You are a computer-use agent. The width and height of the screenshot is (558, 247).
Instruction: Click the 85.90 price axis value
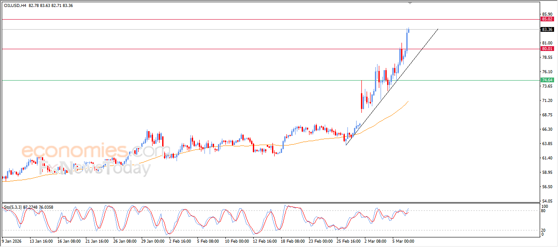(547, 14)
